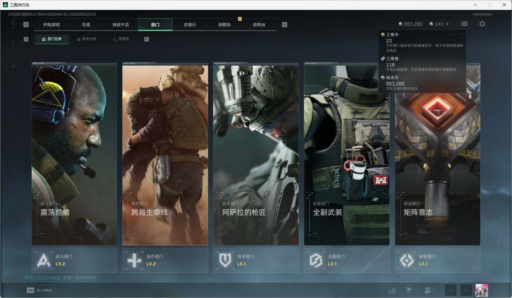Click the expand icon on 矩阵意志 card
512x298 pixels.
[400, 195]
